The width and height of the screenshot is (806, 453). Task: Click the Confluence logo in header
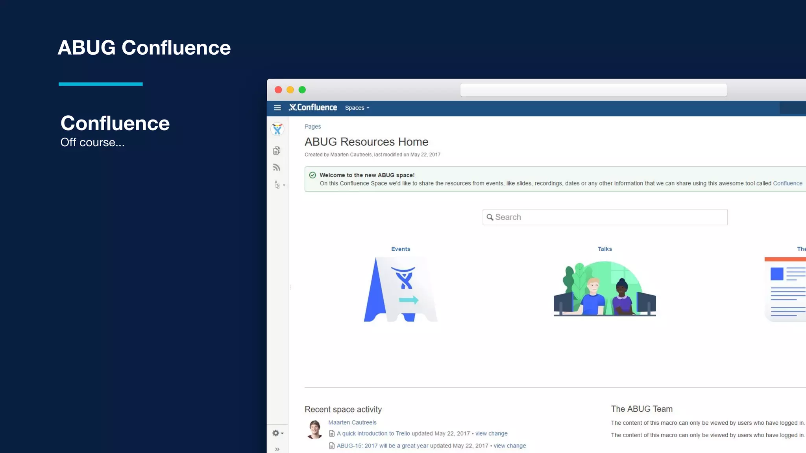313,107
